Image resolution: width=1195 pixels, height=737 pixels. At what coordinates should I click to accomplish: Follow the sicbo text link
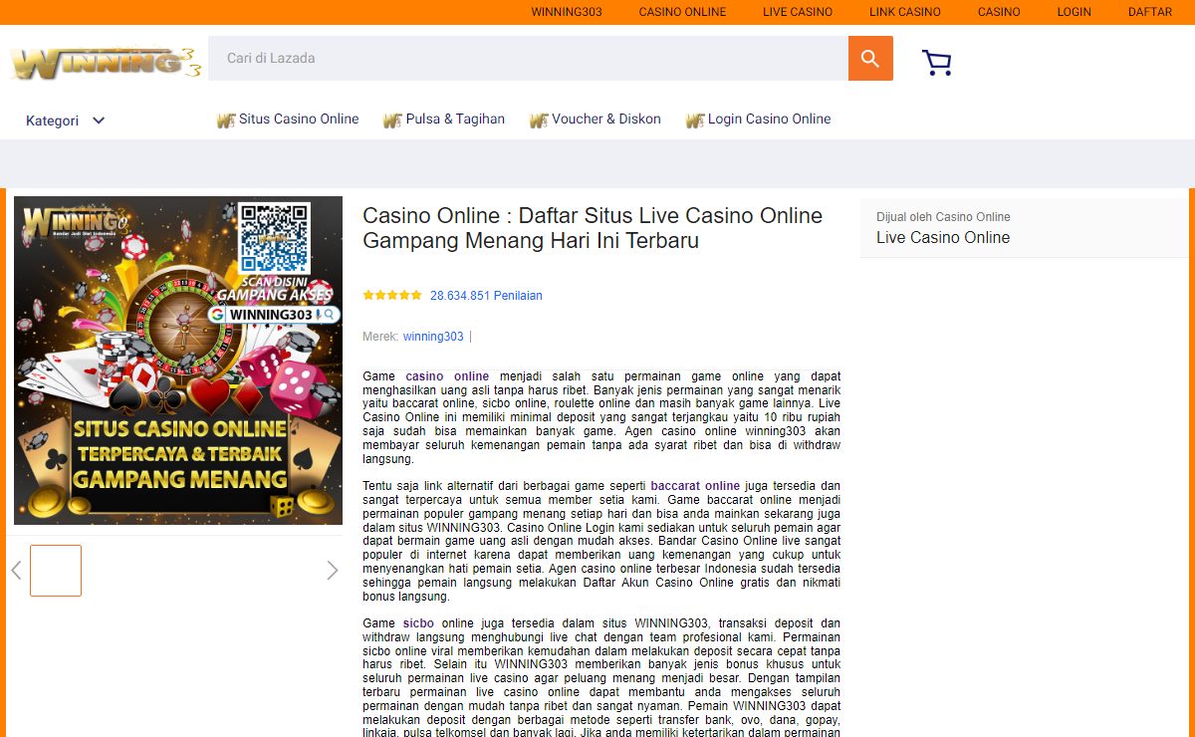point(418,623)
